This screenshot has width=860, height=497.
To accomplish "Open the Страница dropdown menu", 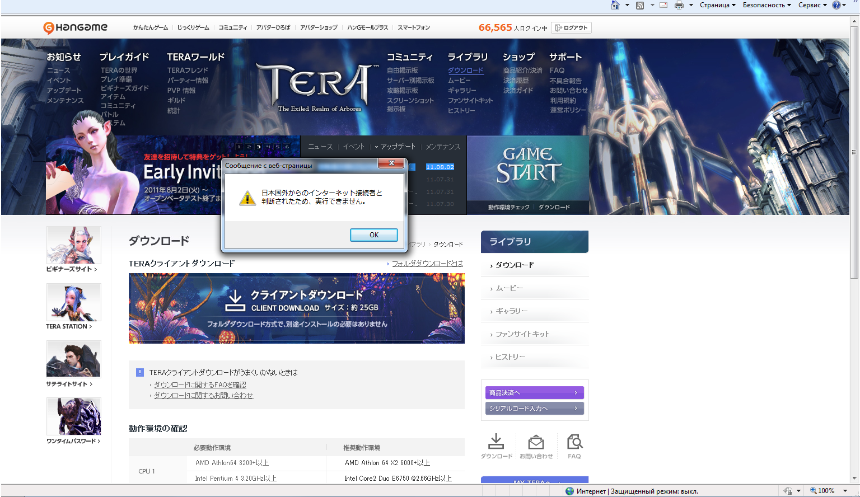I will click(718, 5).
